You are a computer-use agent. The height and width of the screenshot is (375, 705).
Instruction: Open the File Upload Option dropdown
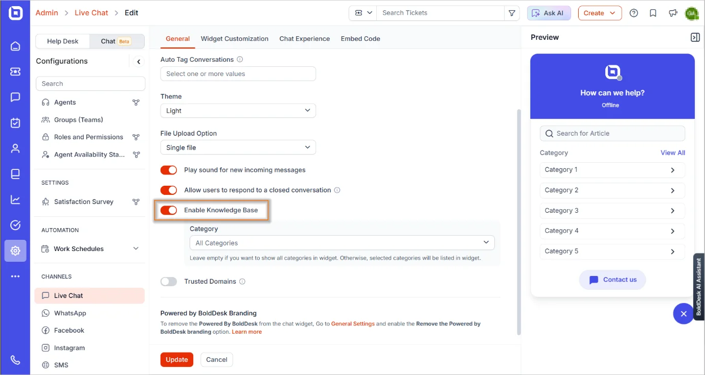click(x=238, y=147)
